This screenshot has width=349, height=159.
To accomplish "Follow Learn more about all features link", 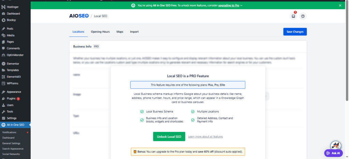I will pos(206,136).
